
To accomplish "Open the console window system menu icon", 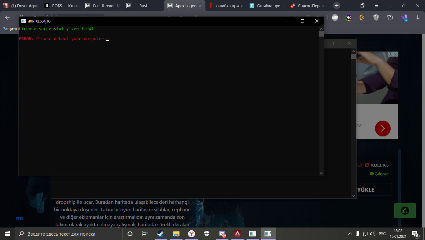I will pos(23,21).
